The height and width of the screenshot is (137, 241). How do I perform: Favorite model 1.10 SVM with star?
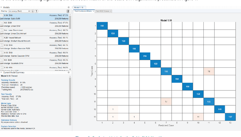click(x=2, y=15)
